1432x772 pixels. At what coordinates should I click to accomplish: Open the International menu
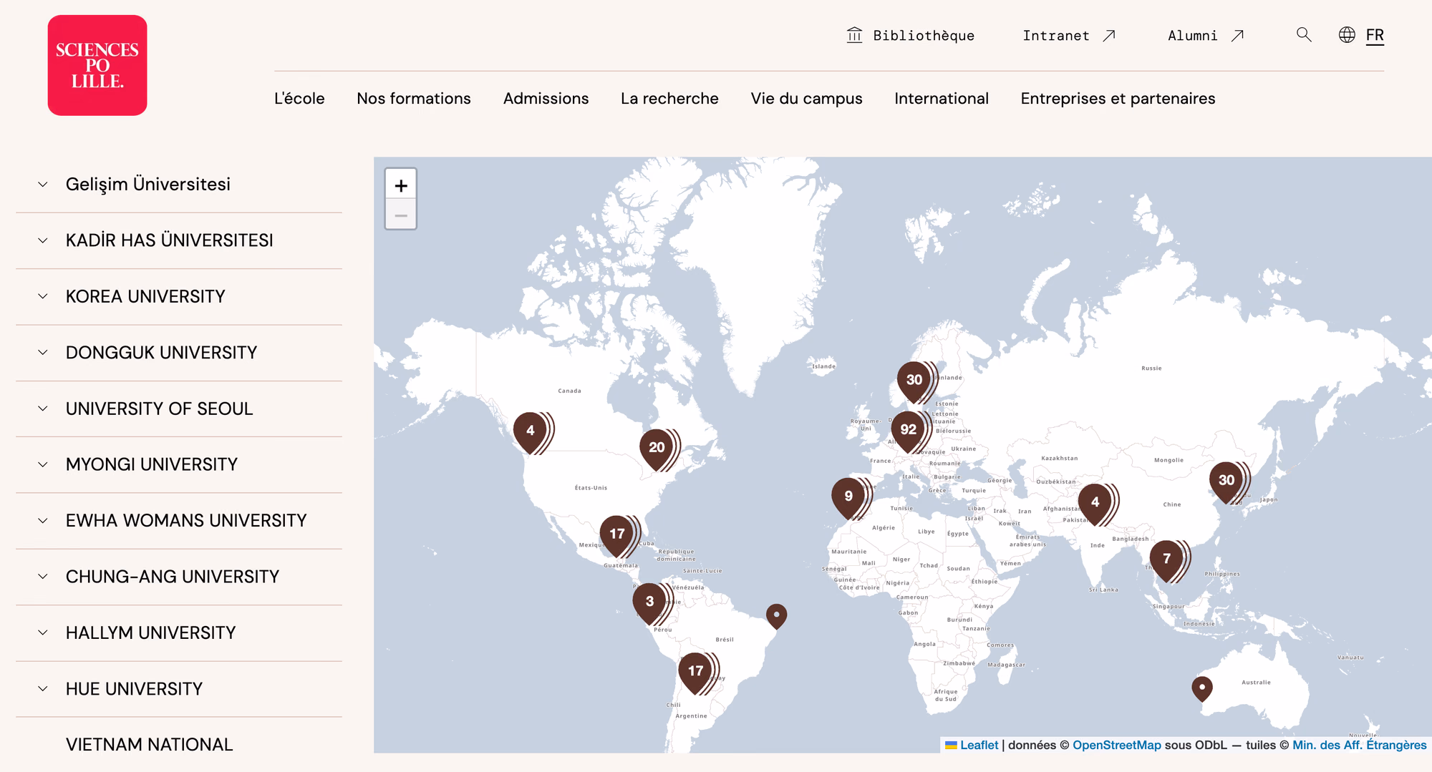click(x=942, y=99)
